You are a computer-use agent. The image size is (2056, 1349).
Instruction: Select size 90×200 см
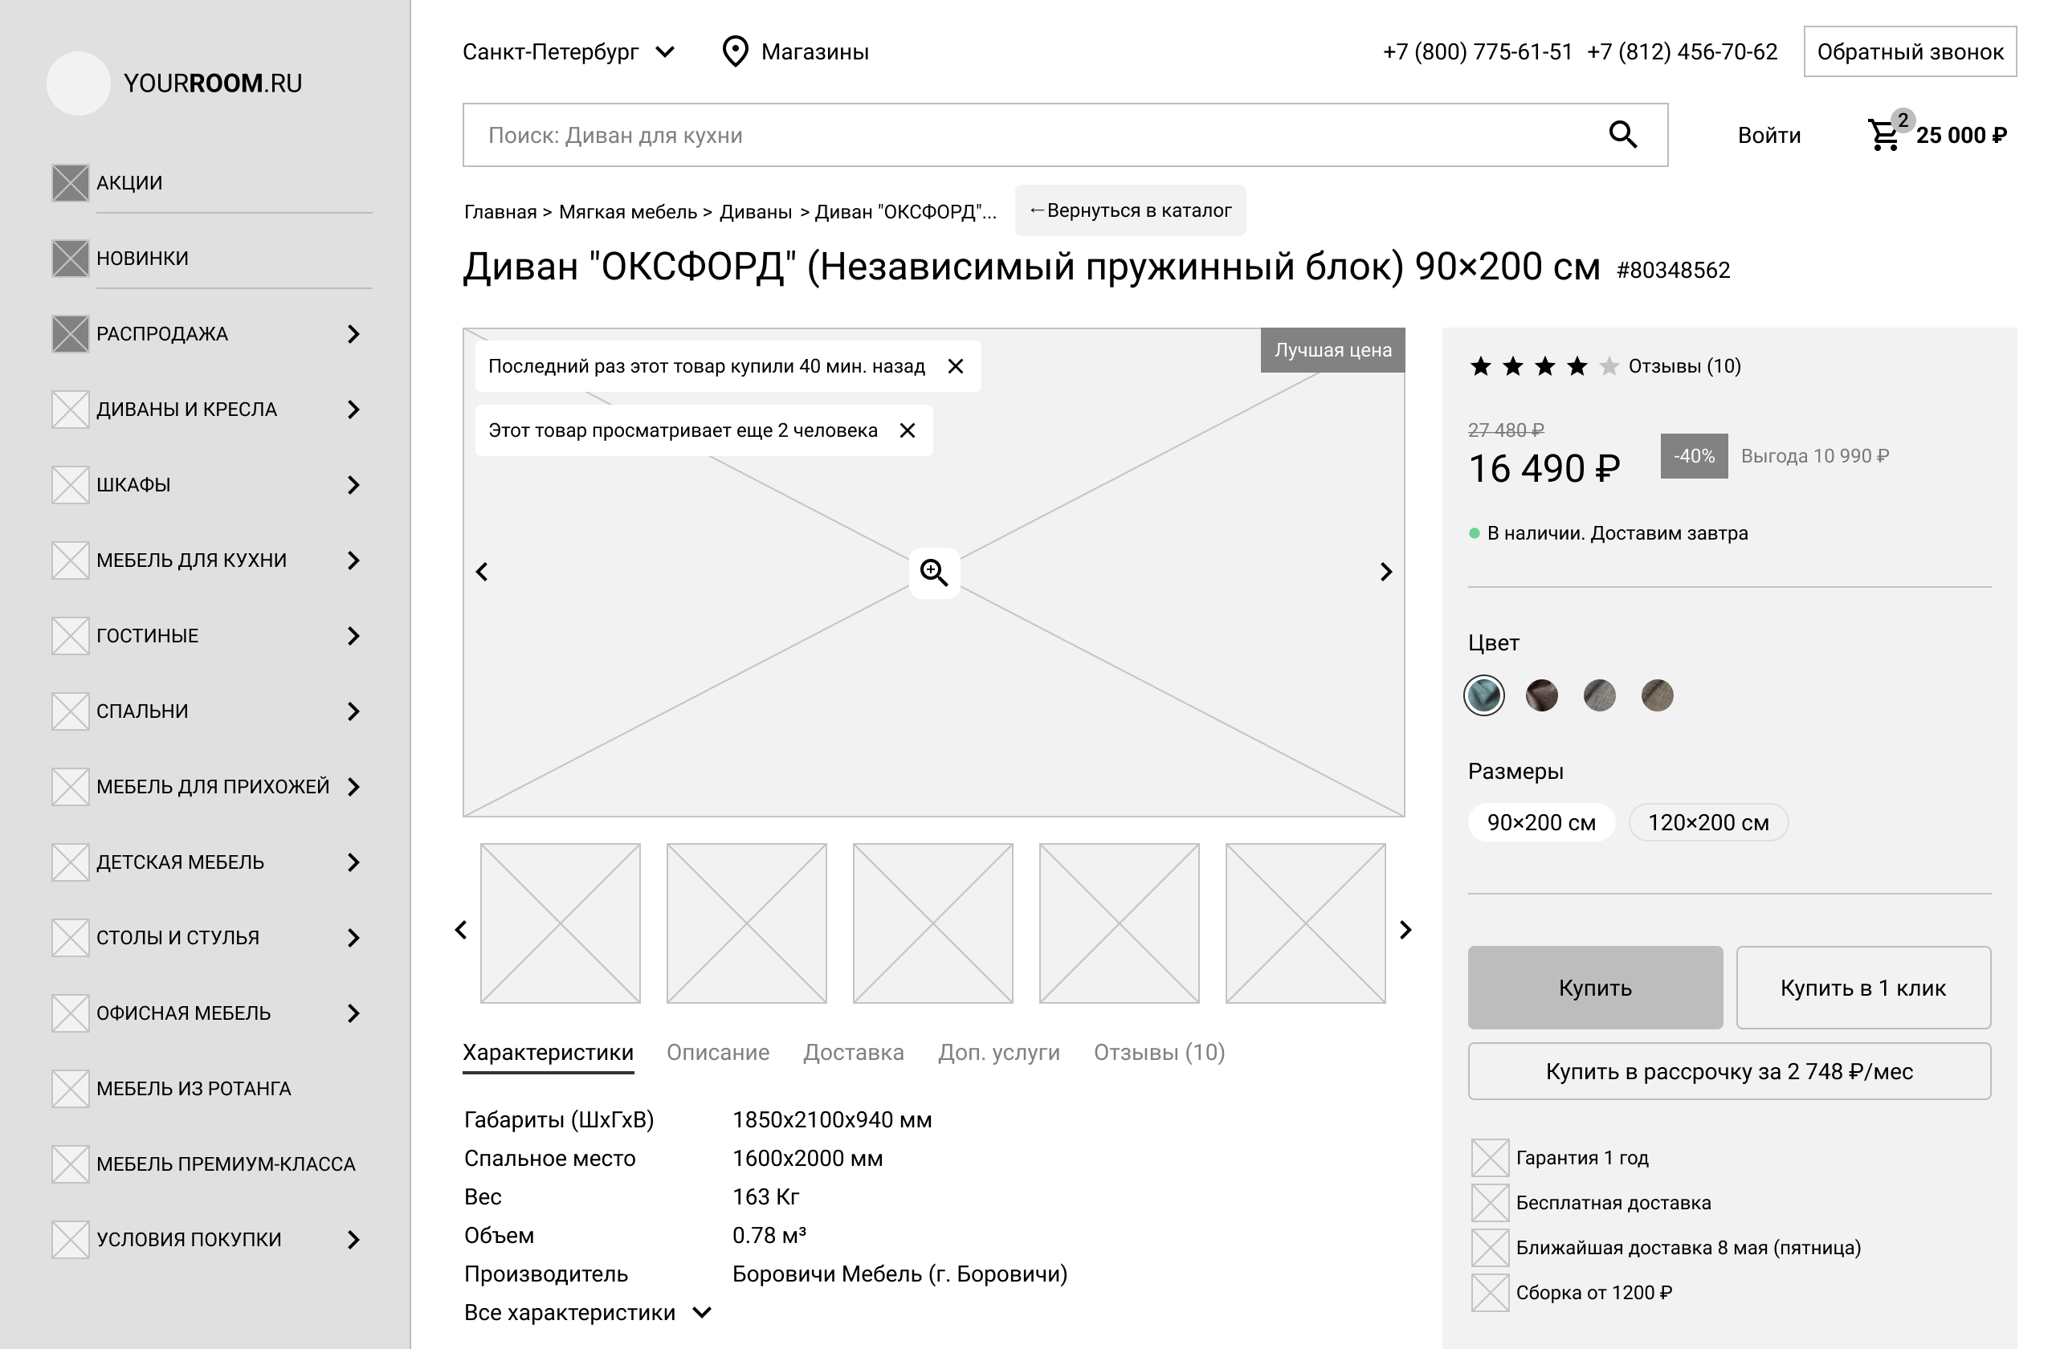[x=1540, y=822]
